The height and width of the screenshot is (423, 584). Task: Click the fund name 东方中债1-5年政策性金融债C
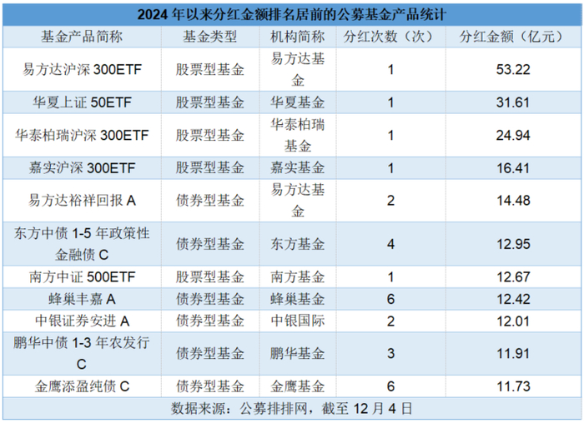click(82, 244)
